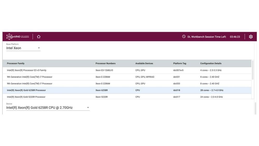Viewport: 259px width, 146px height.
Task: Click the Available Devices column header
Action: click(x=144, y=63)
